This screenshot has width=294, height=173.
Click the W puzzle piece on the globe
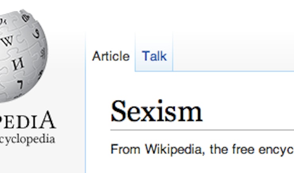tap(8, 40)
